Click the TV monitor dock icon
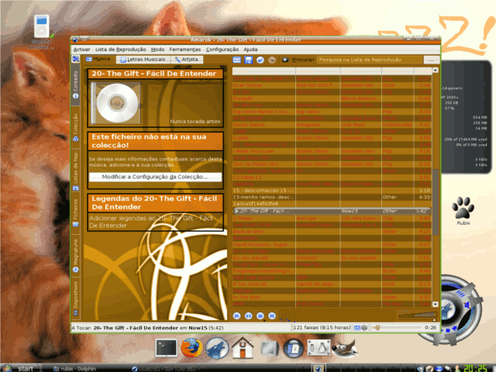This screenshot has height=372, width=496. point(269,349)
